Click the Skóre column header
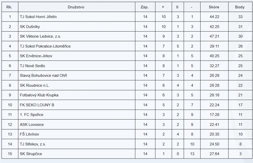 (x=214, y=7)
